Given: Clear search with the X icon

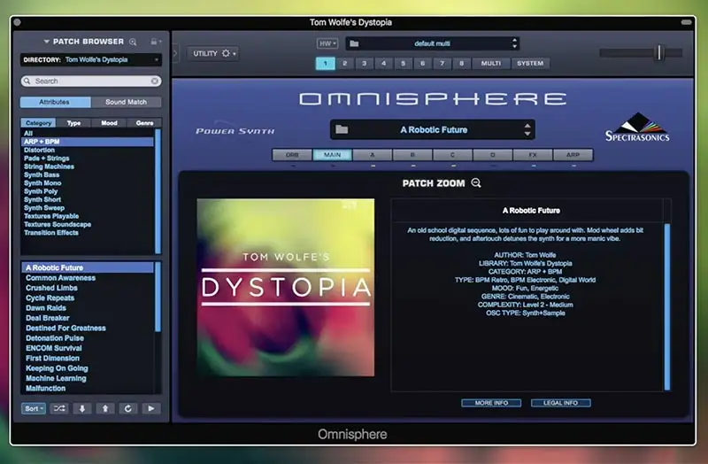Looking at the screenshot, I should [154, 81].
